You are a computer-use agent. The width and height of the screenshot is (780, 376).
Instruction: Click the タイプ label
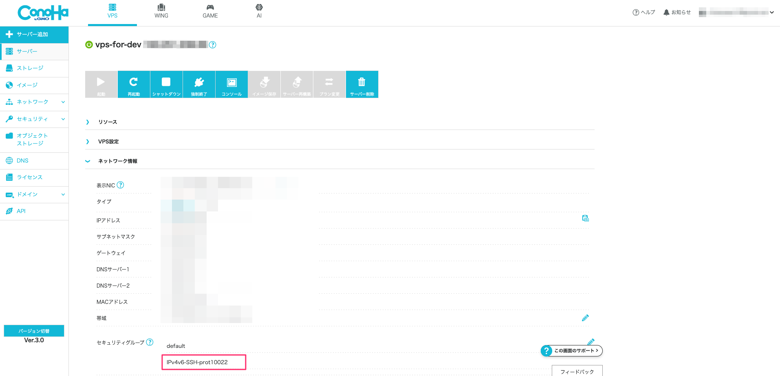(x=104, y=202)
